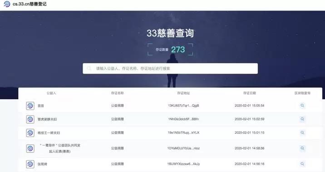Screen dimensions: 325x172
Task: Click the 存证日期 column header
Action: point(250,93)
